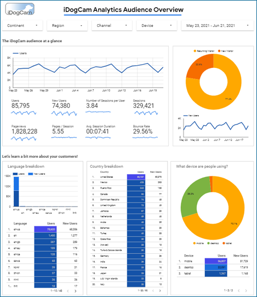Viewport: 257px width, 297px height.
Task: Sort Language table by Users header
Action: pyautogui.click(x=51, y=224)
